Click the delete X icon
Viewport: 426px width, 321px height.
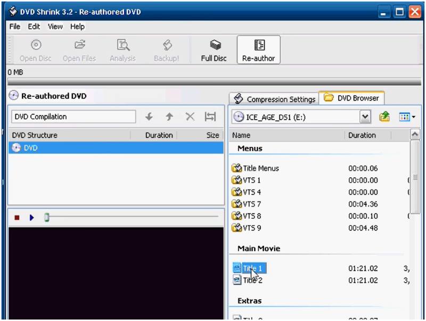(190, 117)
